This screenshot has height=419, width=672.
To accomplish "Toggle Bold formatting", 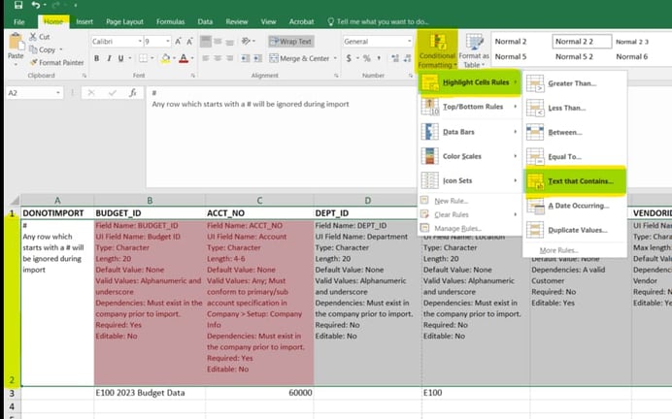I will (95, 58).
